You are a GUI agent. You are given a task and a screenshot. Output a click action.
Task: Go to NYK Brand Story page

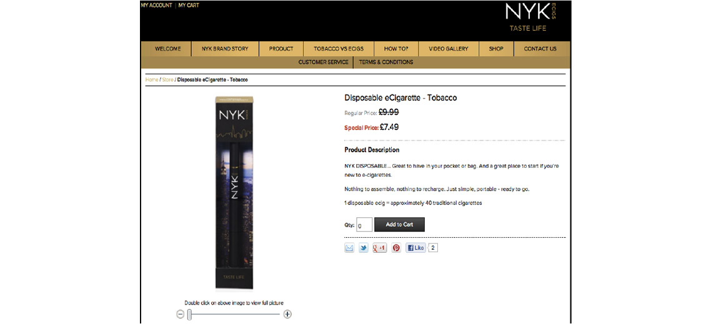225,49
